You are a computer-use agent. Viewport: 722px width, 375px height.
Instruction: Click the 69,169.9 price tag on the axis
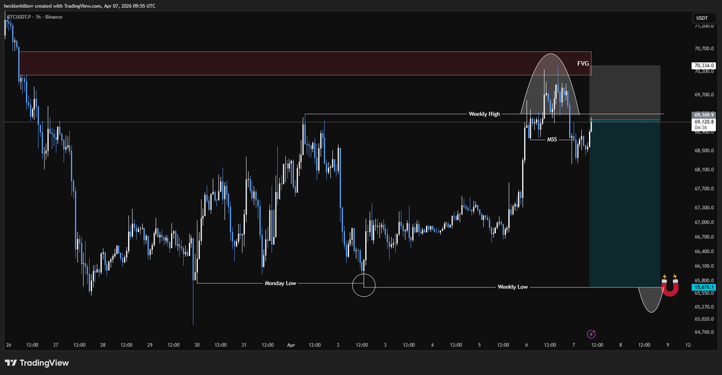click(x=703, y=114)
